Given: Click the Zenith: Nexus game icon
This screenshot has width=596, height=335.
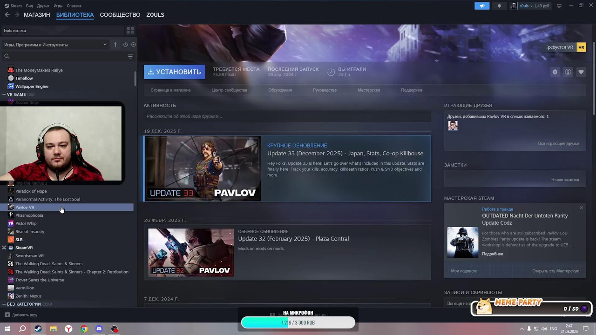Looking at the screenshot, I should pyautogui.click(x=11, y=296).
